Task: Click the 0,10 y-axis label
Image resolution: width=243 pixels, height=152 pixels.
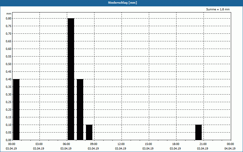Action: click(x=9, y=125)
